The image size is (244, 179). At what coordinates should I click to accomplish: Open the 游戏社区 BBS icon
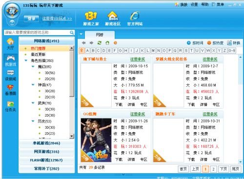113,19
